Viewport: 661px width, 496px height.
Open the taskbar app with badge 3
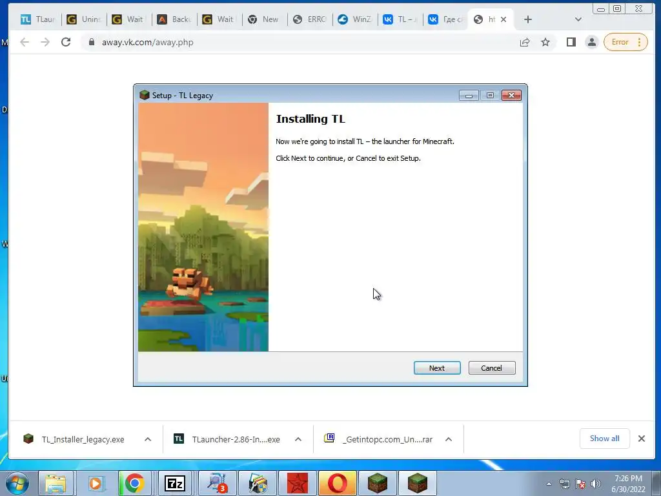click(217, 483)
